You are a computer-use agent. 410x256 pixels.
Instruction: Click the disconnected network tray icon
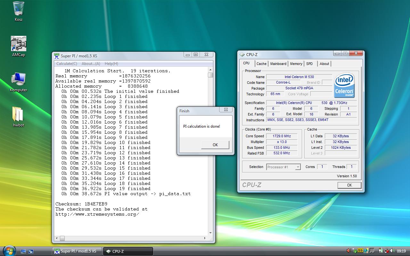(x=387, y=251)
